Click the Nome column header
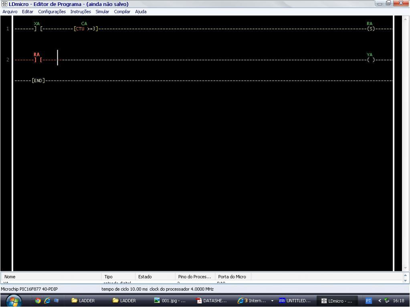 pos(51,277)
